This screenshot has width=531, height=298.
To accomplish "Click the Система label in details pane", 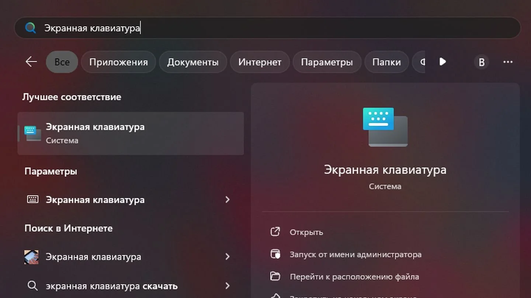I will [385, 187].
